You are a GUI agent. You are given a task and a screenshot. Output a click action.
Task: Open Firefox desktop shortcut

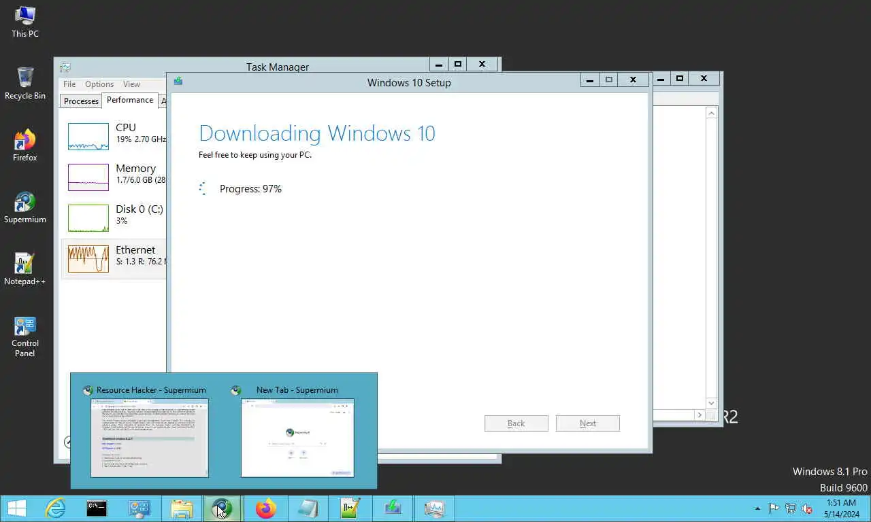coord(25,145)
